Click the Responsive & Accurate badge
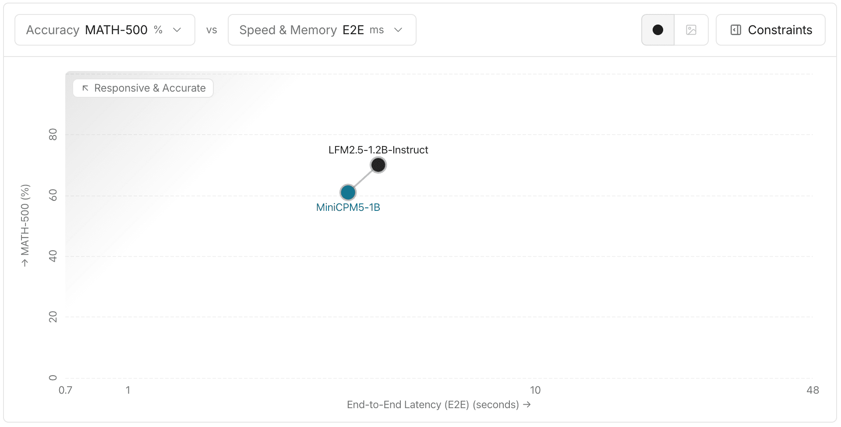Screen dimensions: 841x427 point(143,88)
